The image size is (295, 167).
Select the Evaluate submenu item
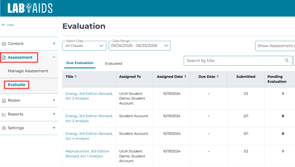coord(17,85)
